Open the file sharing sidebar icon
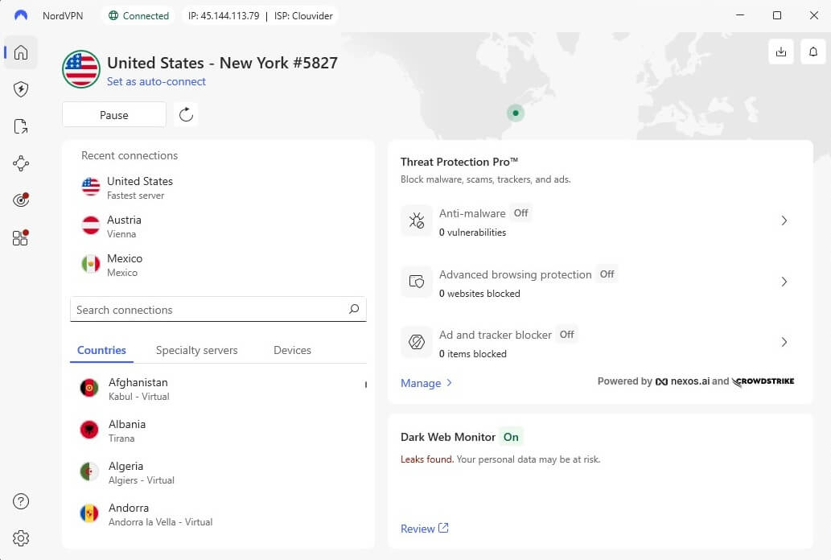The image size is (831, 560). [x=20, y=126]
